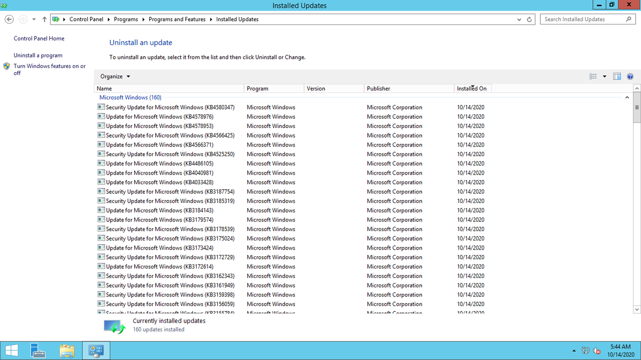This screenshot has height=360, width=641.
Task: Refresh the Installed Updates view
Action: pos(529,19)
